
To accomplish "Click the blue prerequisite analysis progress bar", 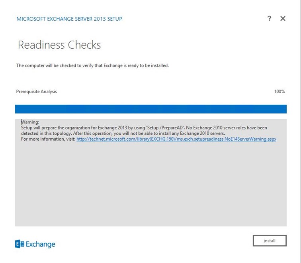I will pyautogui.click(x=150, y=109).
